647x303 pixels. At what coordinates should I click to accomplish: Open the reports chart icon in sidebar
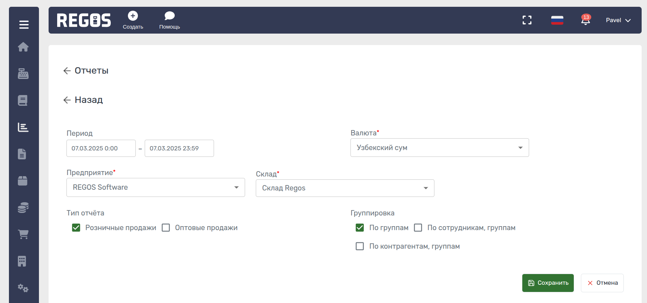pos(23,127)
